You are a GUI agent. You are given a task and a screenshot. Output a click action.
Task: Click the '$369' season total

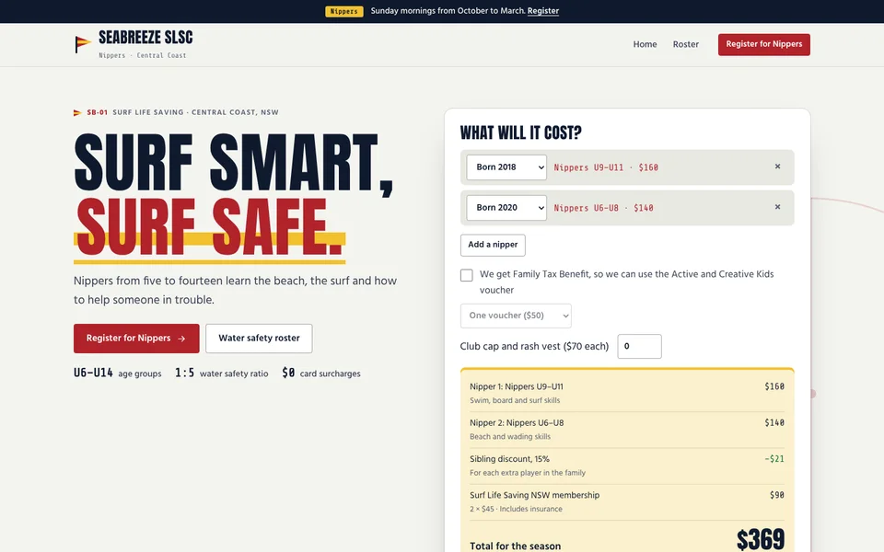[760, 539]
